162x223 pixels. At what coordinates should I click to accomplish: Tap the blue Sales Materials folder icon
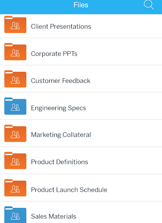pos(15,215)
